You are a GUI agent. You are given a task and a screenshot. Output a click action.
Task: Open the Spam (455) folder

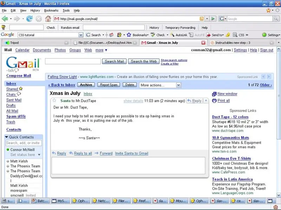click(16, 117)
